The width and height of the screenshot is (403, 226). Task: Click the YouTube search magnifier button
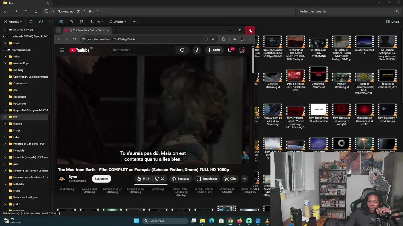[182, 50]
